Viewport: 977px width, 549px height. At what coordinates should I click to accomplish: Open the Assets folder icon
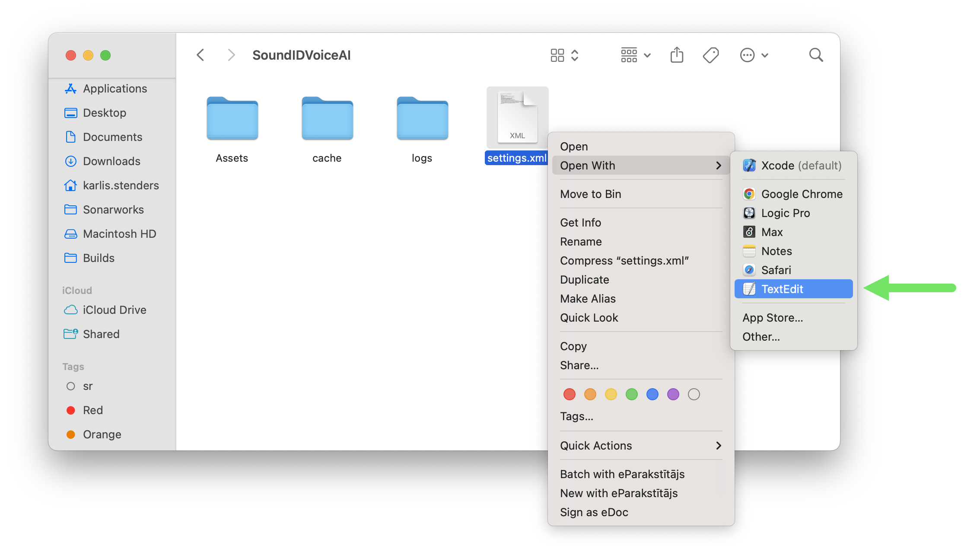(x=232, y=118)
